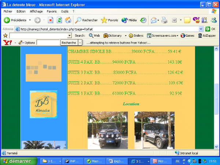Refresh the page with the green arrows icon
Screen dimensions: 220x165
(59, 20)
